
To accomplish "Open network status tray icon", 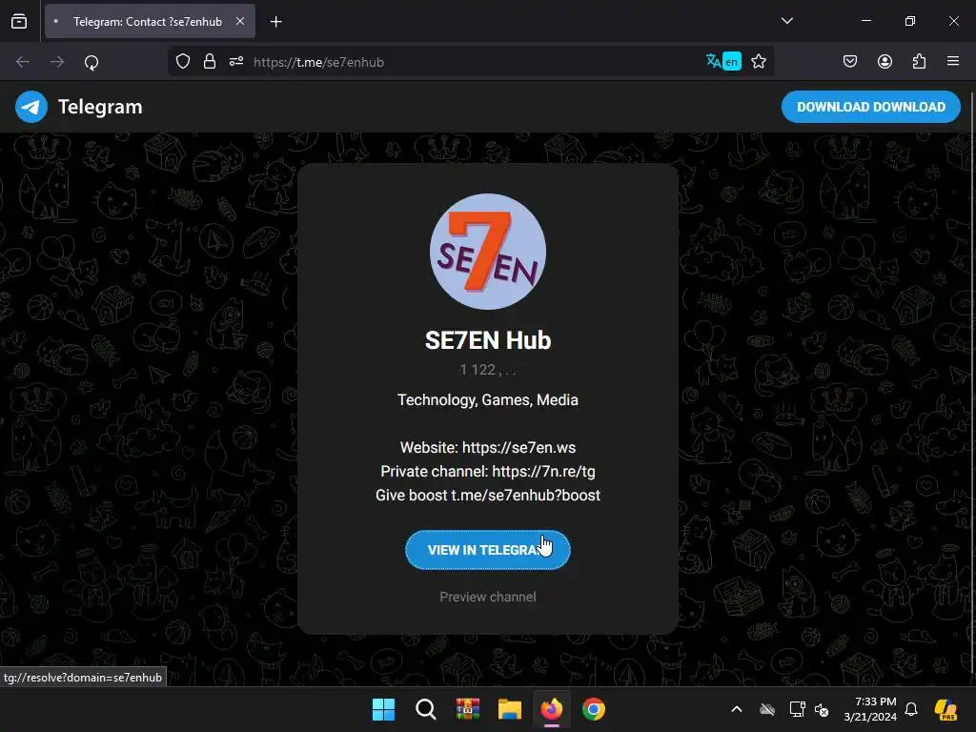I will tap(797, 709).
